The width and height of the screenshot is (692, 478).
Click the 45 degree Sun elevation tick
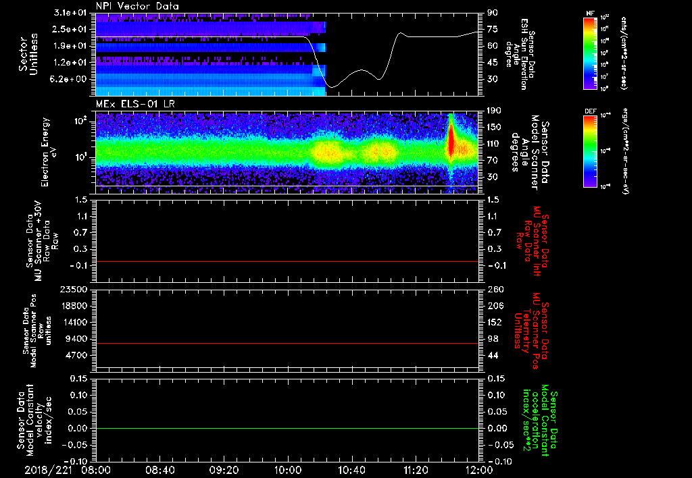coord(493,63)
